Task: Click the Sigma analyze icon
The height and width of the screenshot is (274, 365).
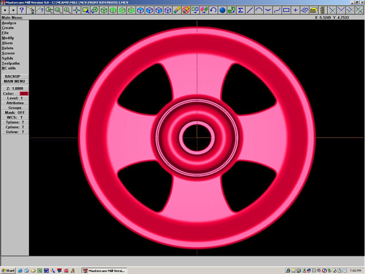Action: [x=241, y=10]
